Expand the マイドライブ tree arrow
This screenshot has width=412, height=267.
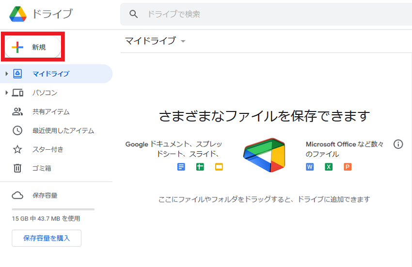click(7, 74)
